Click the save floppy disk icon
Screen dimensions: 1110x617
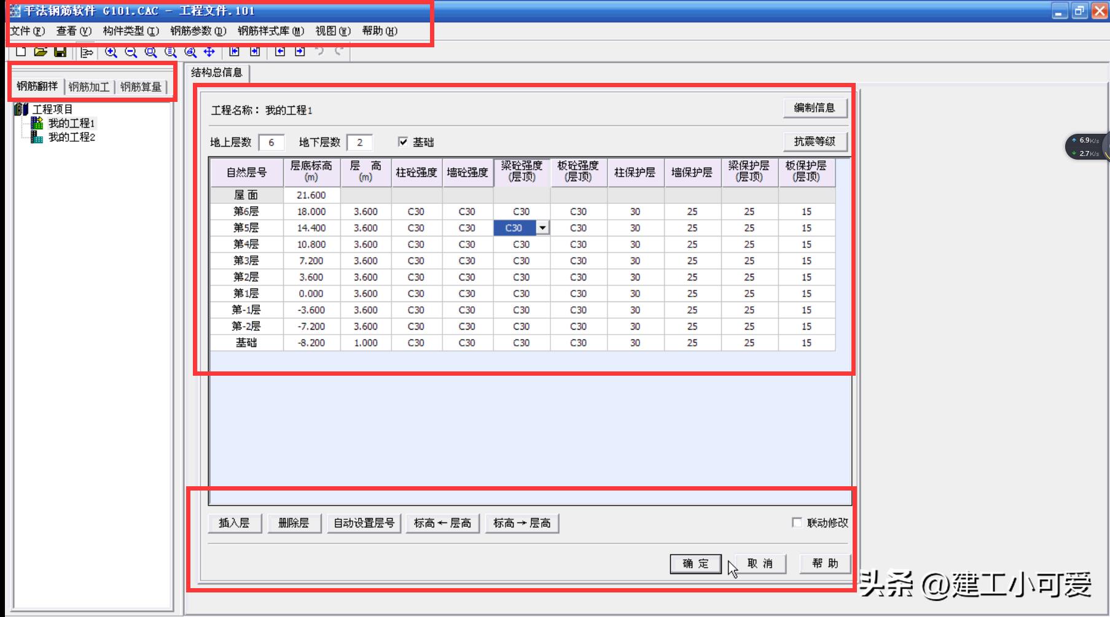point(60,52)
